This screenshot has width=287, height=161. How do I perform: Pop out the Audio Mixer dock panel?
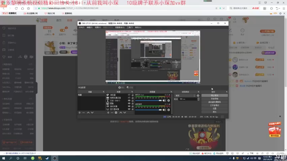171,92
